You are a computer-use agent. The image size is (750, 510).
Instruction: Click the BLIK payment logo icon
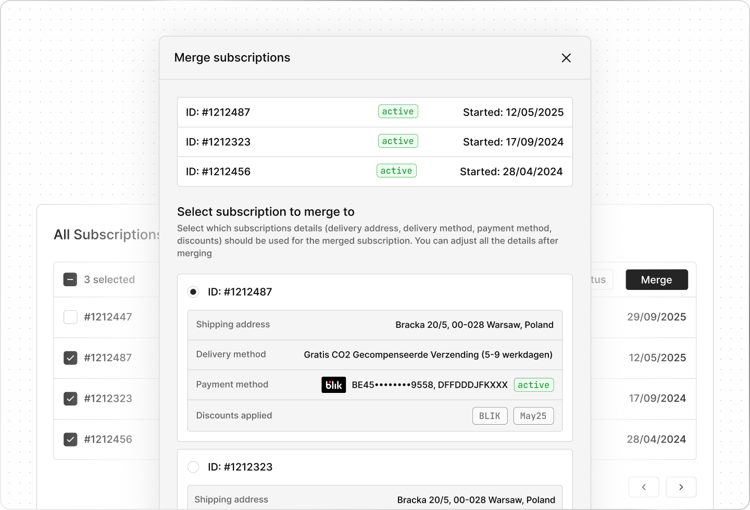333,385
